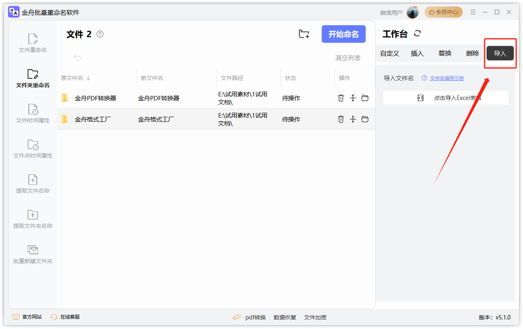Select 文件夹重命名 sidebar item
523x329 pixels.
pos(33,78)
